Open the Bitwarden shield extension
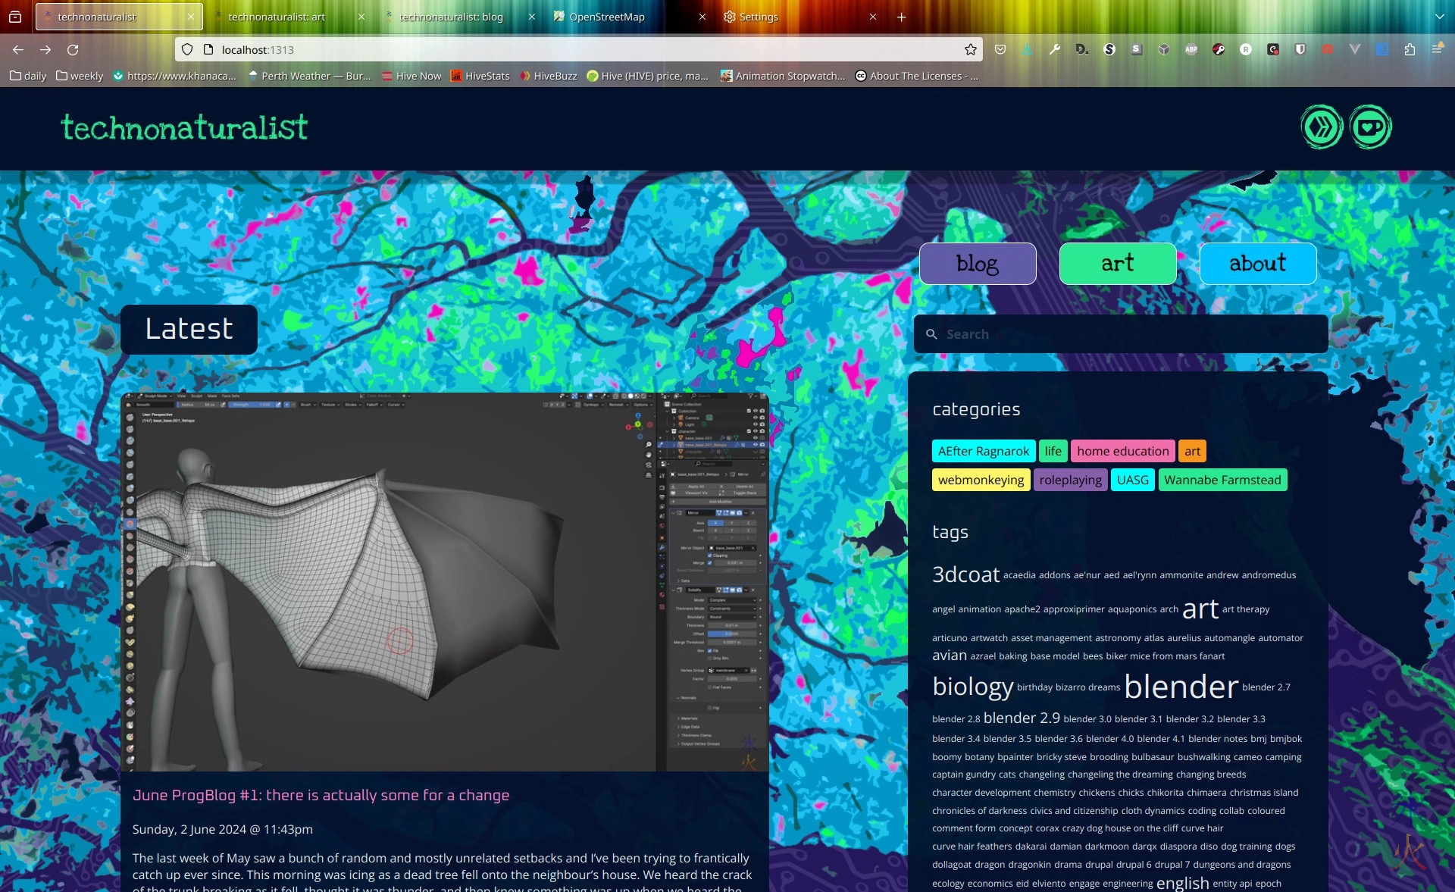 click(1300, 49)
